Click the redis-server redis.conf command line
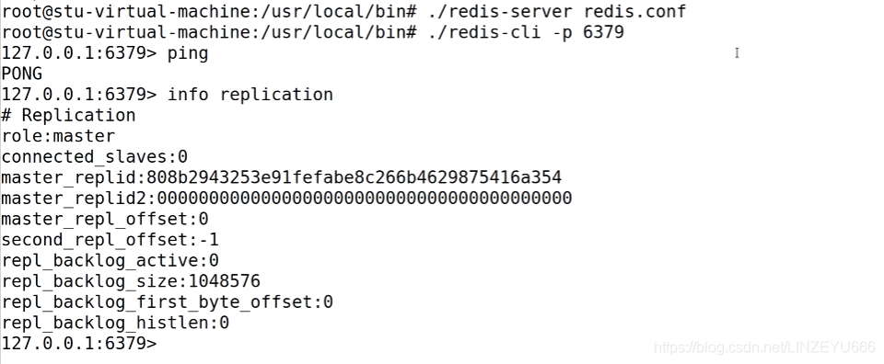This screenshot has width=884, height=364. tap(557, 11)
